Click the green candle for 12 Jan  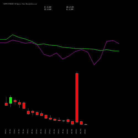[11, 100]
